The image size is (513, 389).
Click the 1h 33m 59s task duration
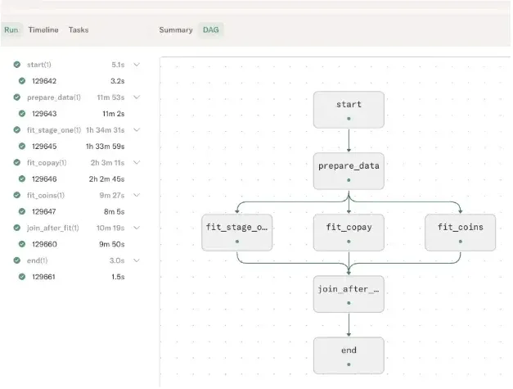(105, 146)
